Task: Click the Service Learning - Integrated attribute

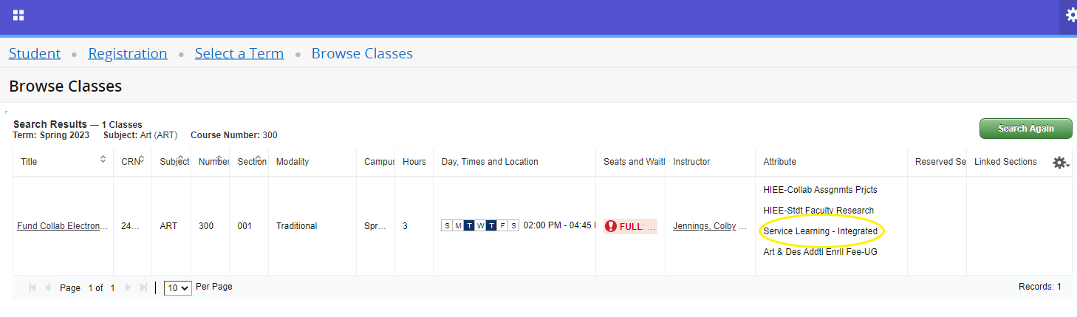Action: (820, 231)
